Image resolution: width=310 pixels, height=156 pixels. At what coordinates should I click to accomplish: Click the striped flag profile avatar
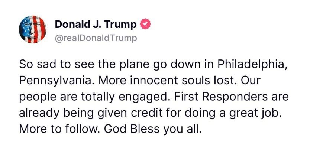click(32, 29)
